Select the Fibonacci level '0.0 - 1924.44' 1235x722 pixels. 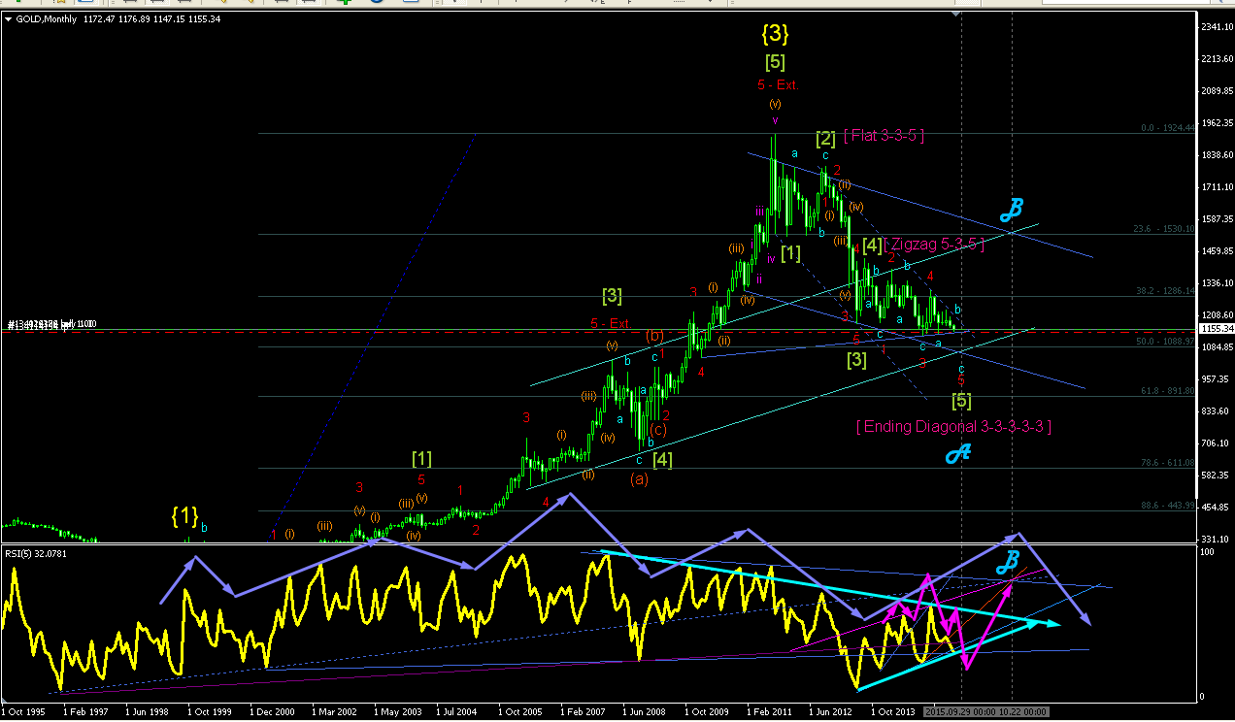pyautogui.click(x=1168, y=128)
